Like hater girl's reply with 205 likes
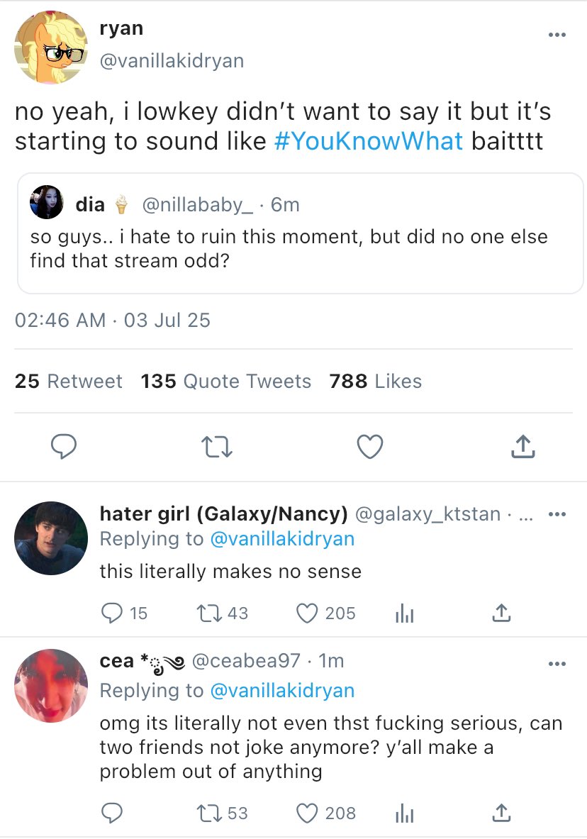 (x=307, y=613)
